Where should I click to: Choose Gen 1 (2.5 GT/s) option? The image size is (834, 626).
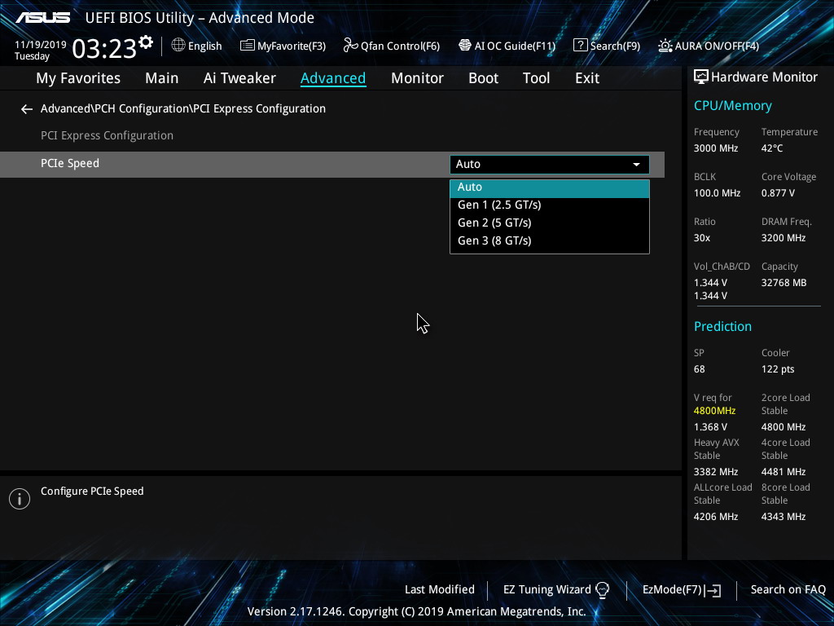click(550, 205)
